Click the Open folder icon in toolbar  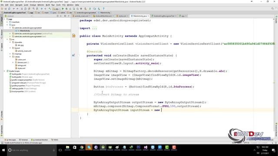click(2, 9)
